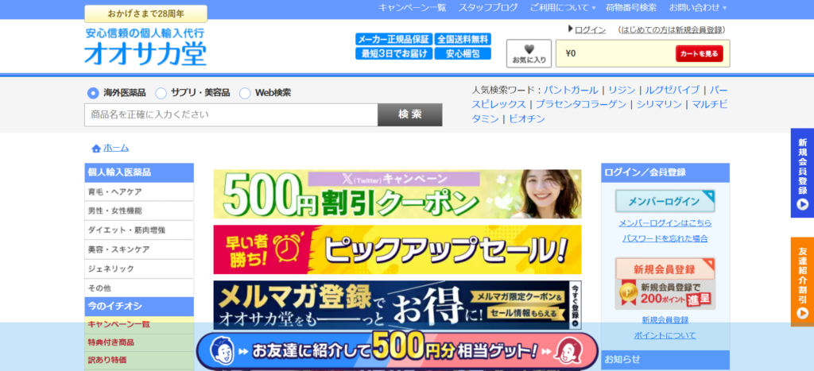Click the arrow icon on 新規会員登録 side tab
Viewport: 814px width, 371px height.
(803, 204)
